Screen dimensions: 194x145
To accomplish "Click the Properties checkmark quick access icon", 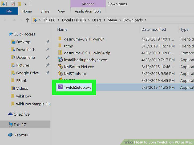I will click(13, 4).
